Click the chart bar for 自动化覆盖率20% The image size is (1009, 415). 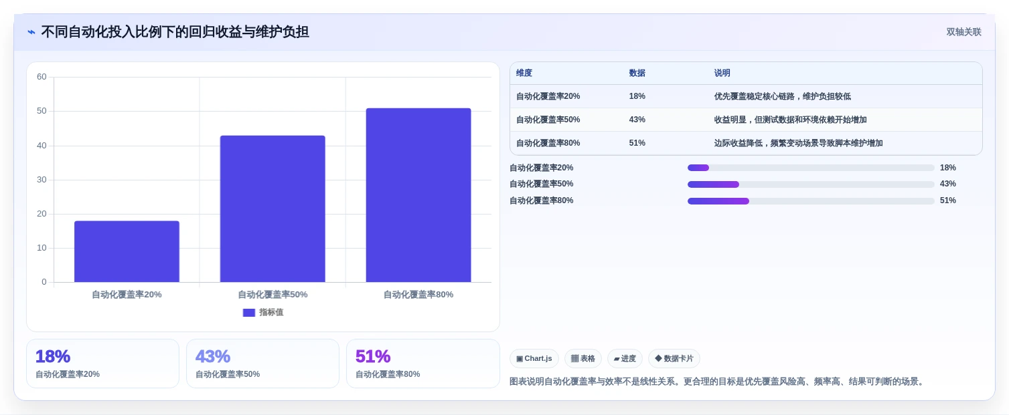127,251
